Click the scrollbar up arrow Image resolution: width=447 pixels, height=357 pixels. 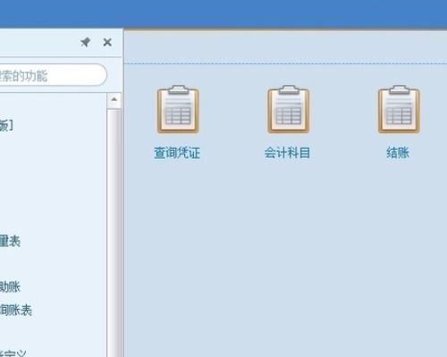tap(114, 100)
